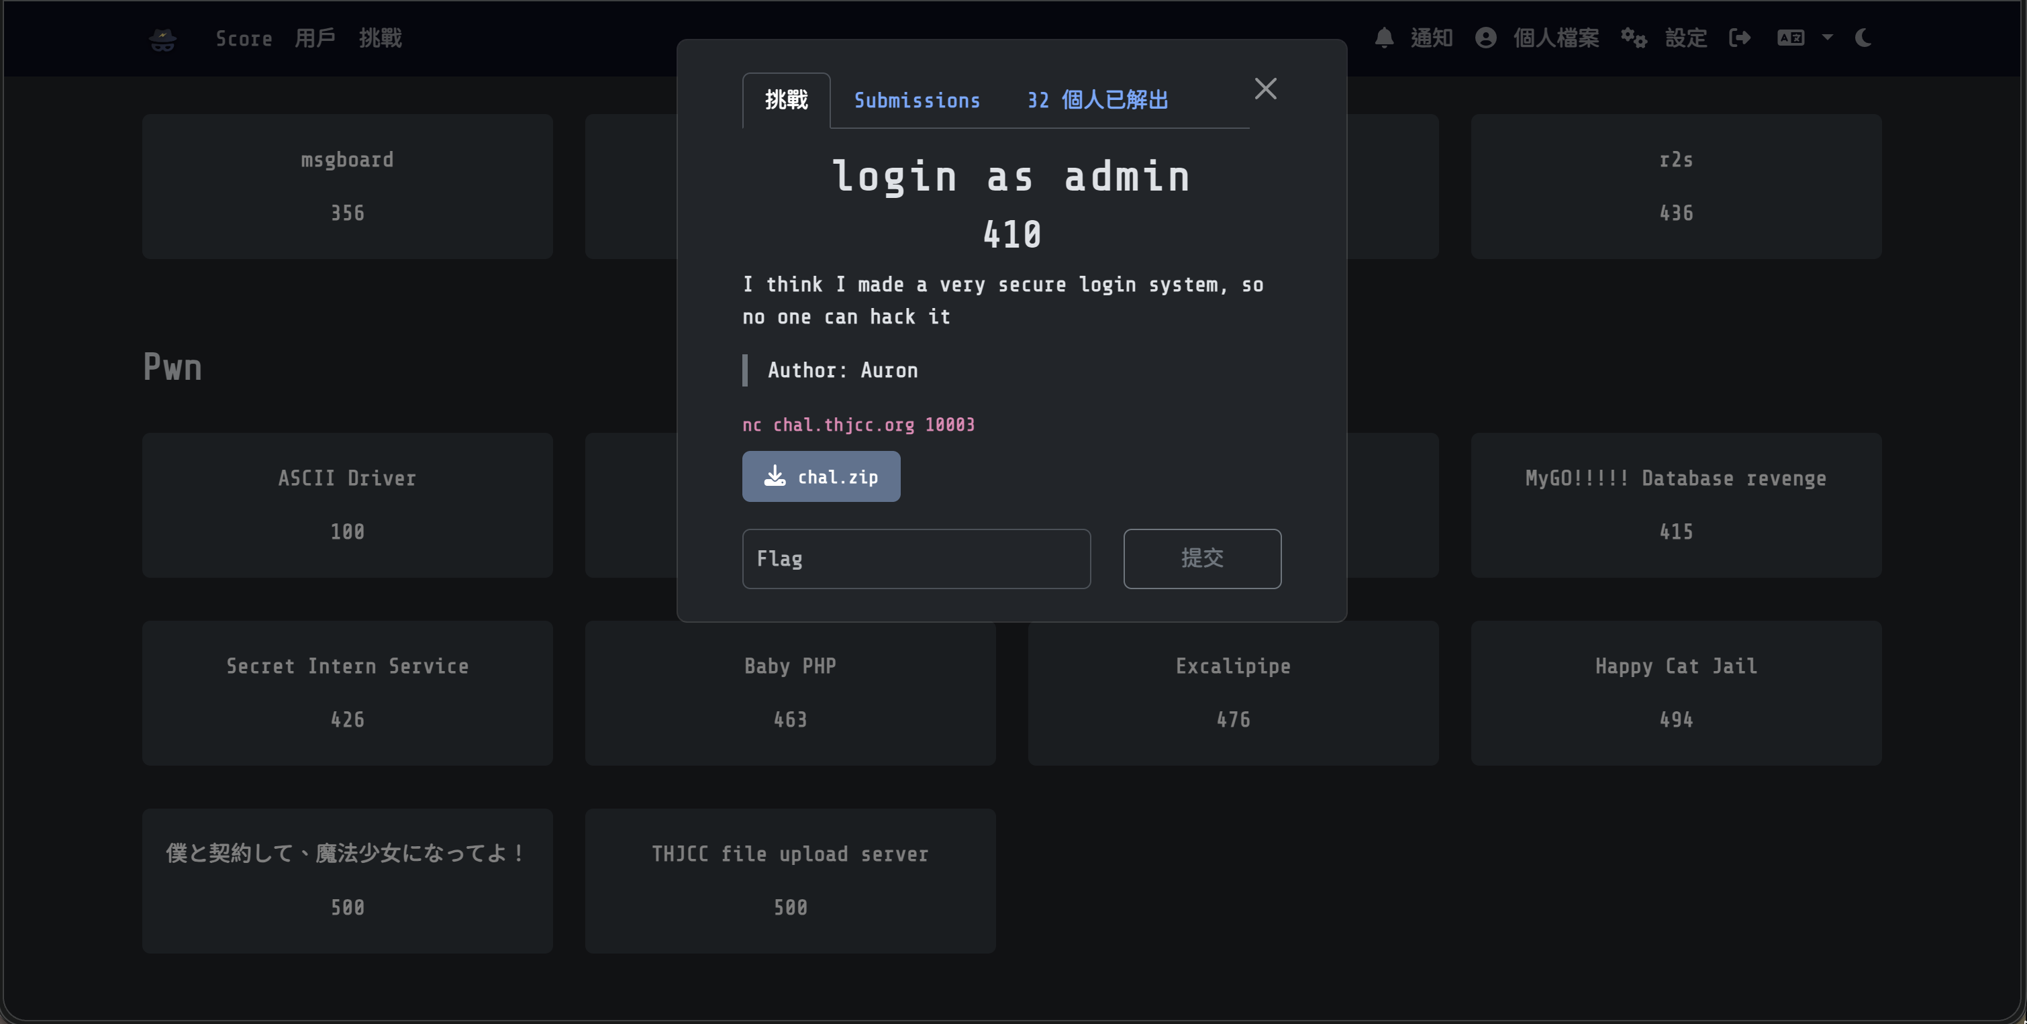The height and width of the screenshot is (1024, 2027).
Task: Open the Baby PHP challenge card
Action: (790, 693)
